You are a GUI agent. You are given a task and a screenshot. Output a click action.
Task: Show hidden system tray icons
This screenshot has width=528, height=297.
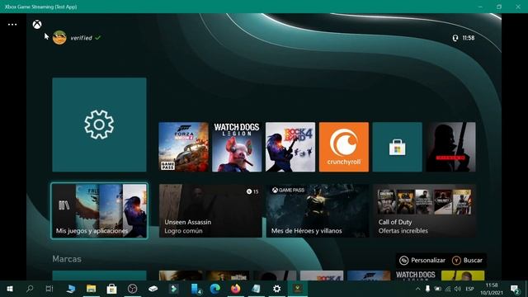click(418, 289)
